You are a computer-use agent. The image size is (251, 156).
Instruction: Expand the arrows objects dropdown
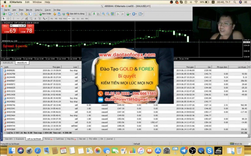tap(46, 19)
